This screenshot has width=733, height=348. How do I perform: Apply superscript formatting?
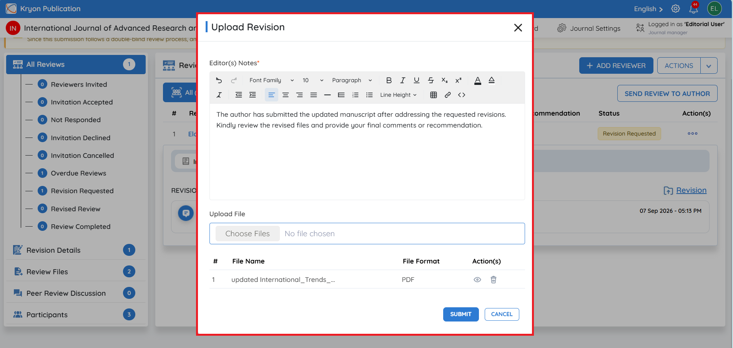pyautogui.click(x=458, y=80)
